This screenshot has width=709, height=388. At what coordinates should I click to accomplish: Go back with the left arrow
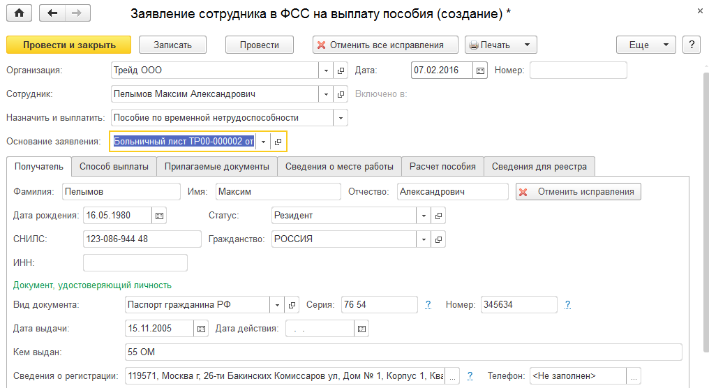click(52, 13)
